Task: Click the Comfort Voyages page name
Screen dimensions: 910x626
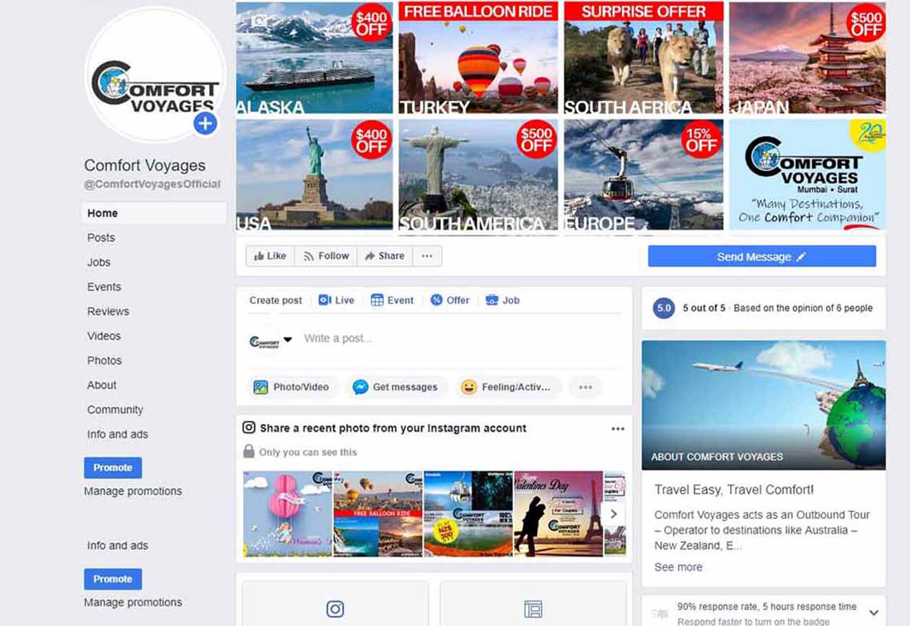Action: point(145,165)
